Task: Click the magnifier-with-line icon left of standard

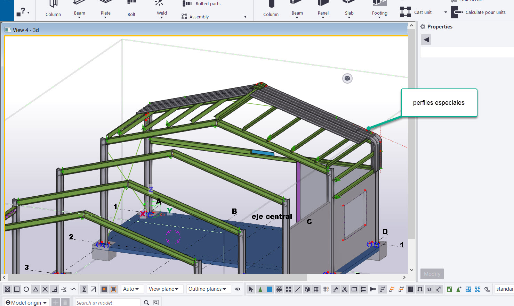Action: [x=487, y=289]
